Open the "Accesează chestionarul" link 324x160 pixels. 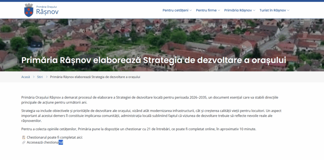tap(45, 143)
